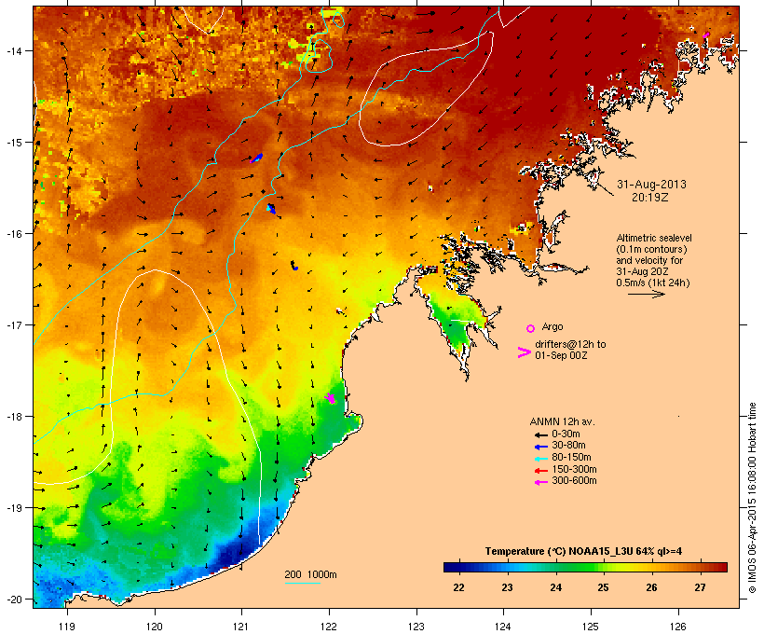
Task: Click the magenta drifter marker near 122E 18S coast
Action: 331,398
